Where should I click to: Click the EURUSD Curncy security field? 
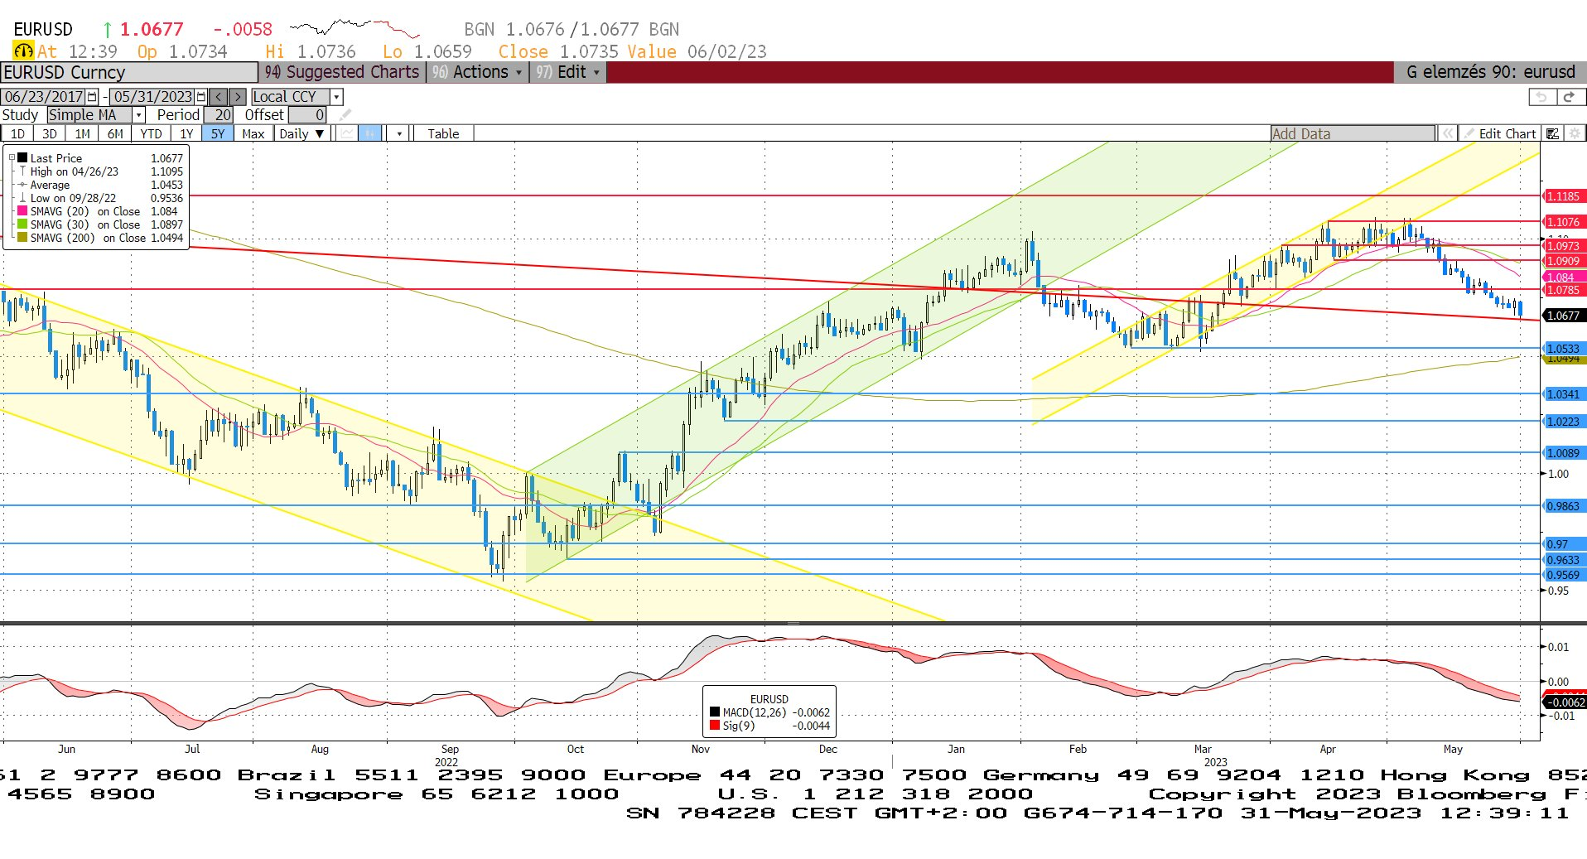point(128,72)
